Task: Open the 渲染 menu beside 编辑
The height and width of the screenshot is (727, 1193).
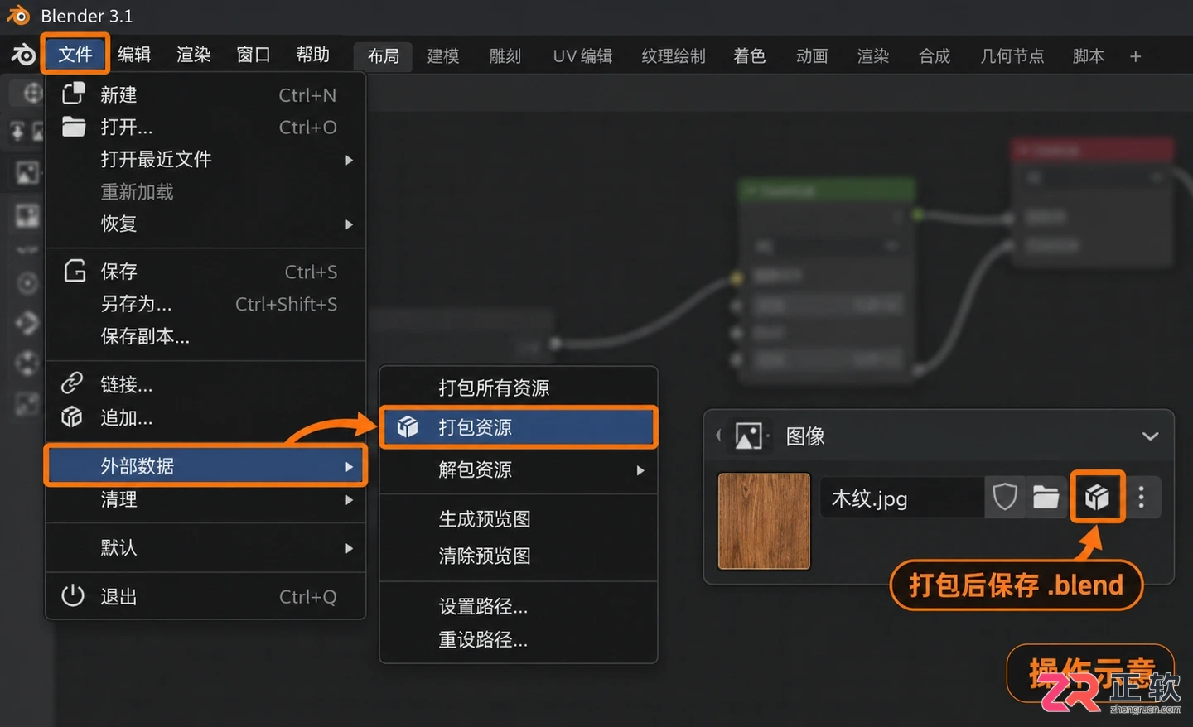Action: (194, 55)
